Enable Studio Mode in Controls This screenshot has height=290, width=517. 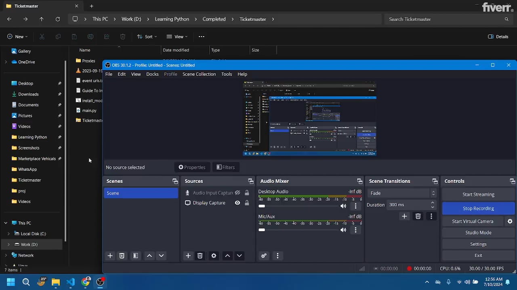click(x=478, y=232)
